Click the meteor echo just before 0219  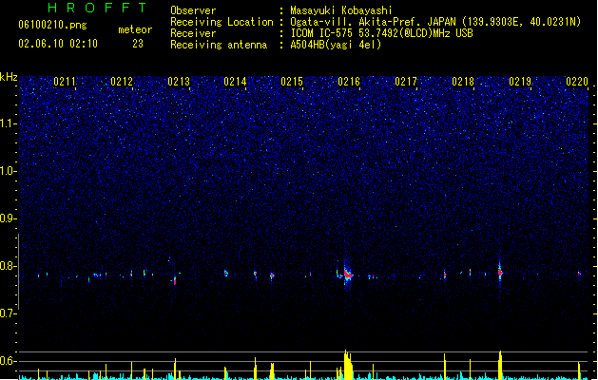point(500,272)
